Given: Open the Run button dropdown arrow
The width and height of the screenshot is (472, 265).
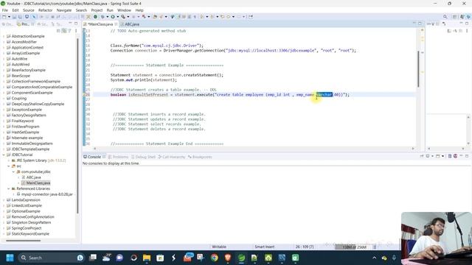Looking at the screenshot, I should (x=117, y=17).
